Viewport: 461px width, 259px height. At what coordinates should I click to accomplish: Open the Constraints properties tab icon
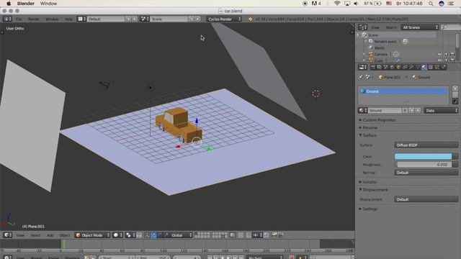point(405,67)
